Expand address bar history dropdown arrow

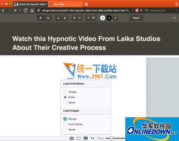pos(133,10)
